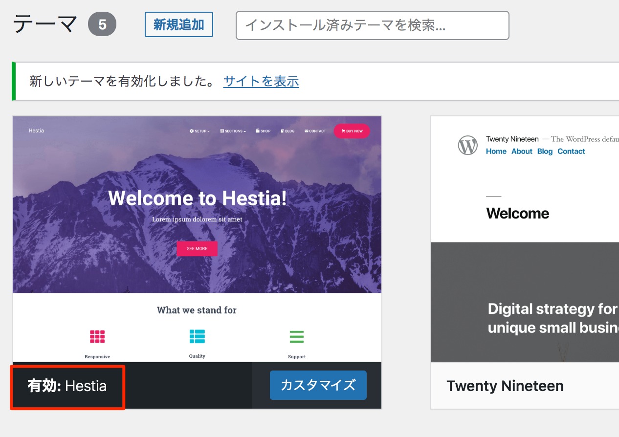Select Home in Twenty Nineteen preview menu
Screen dimensions: 619x437
pyautogui.click(x=496, y=152)
